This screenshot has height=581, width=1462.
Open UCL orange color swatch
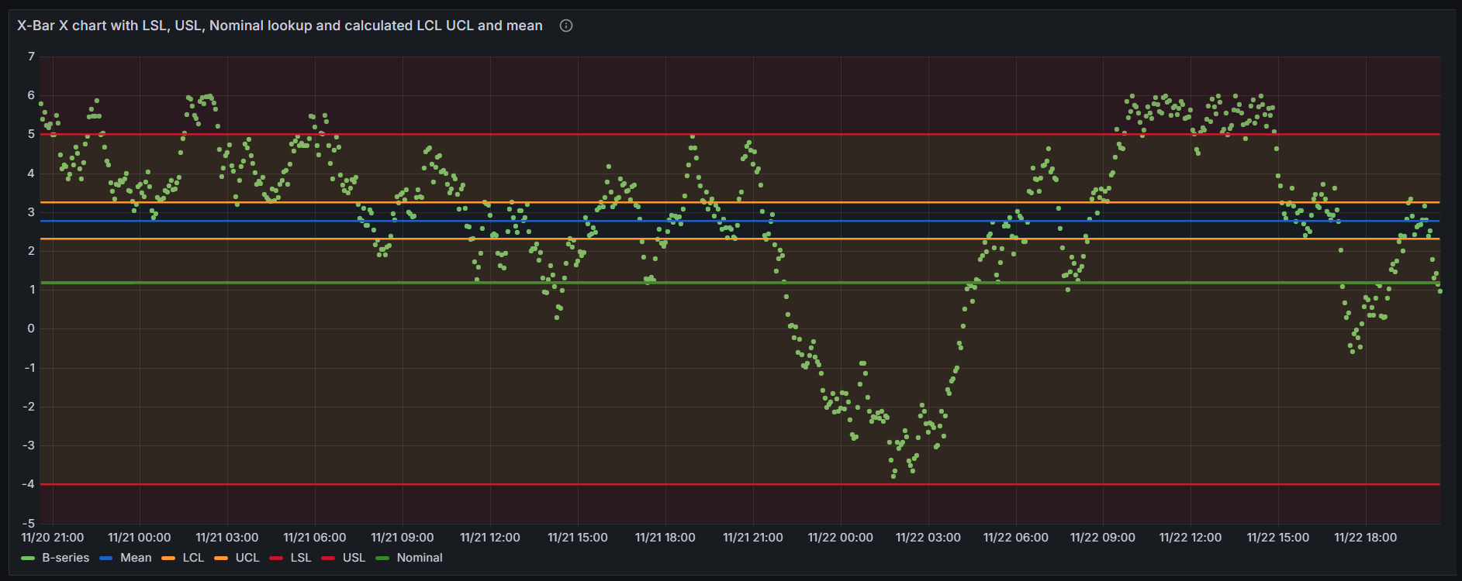point(221,559)
